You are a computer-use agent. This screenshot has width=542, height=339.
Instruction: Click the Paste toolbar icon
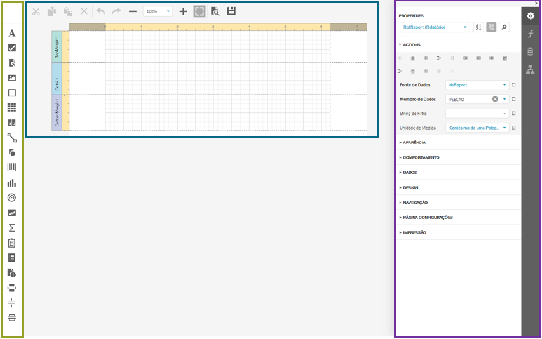tap(68, 11)
